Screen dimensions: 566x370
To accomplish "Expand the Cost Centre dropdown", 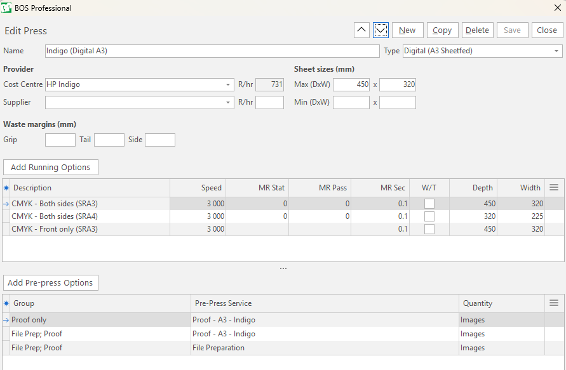I will point(228,85).
